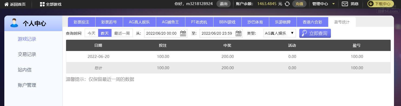Open the 全部游戏 grid icon
The image size is (401, 106).
tap(42, 4)
